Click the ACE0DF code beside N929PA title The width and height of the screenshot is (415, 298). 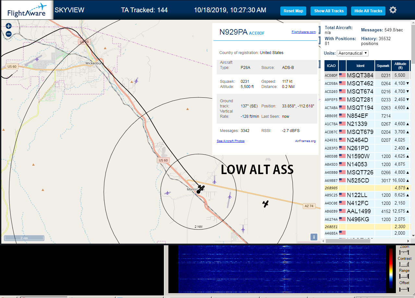pos(257,33)
